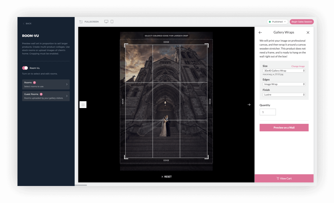Switch to mobile device preview icon

pyautogui.click(x=112, y=22)
